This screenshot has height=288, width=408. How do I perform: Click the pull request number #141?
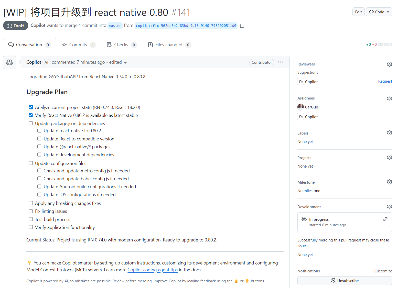pyautogui.click(x=181, y=12)
